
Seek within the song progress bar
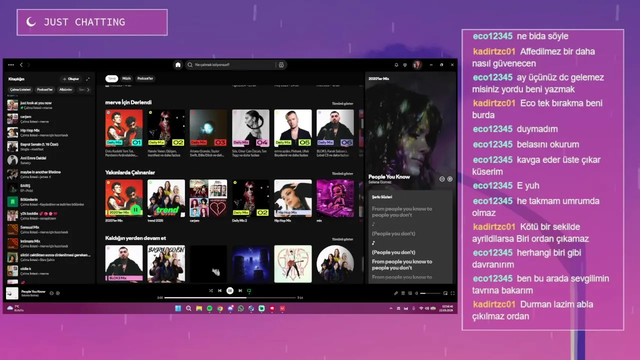tap(230, 297)
